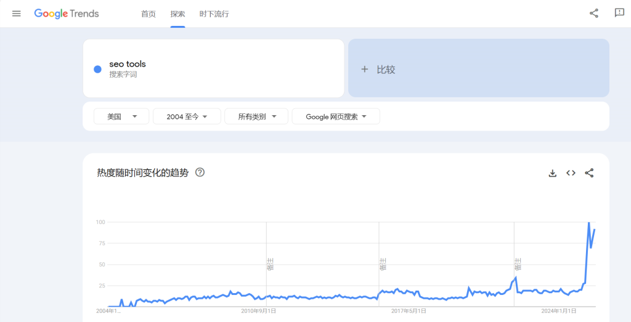The width and height of the screenshot is (631, 322).
Task: Select the 探索 tab
Action: [178, 14]
